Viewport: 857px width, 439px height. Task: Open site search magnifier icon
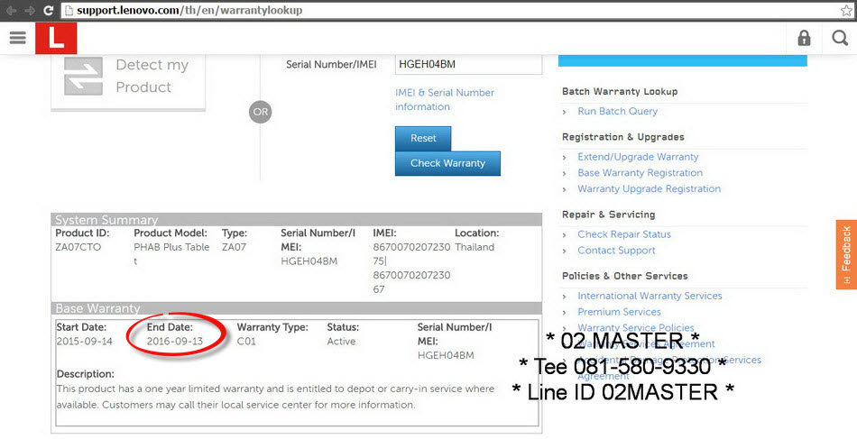[x=840, y=38]
